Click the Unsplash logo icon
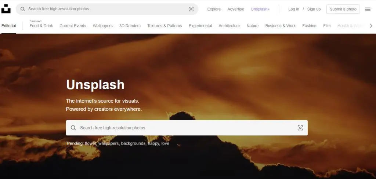376x179 pixels. (6, 9)
